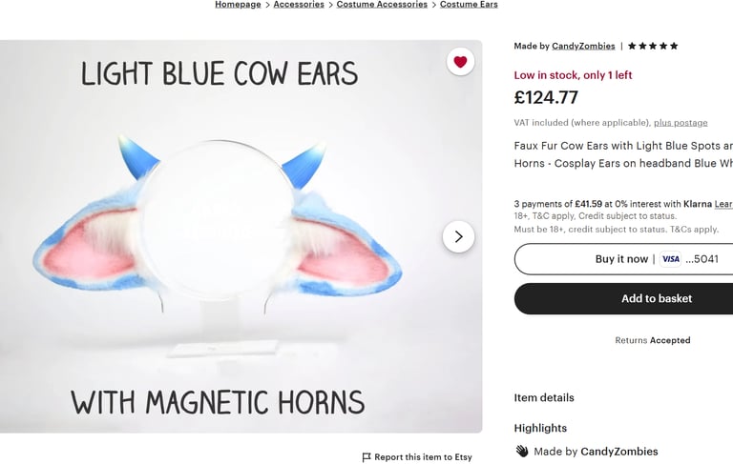Click the five-star rating icons
Image resolution: width=733 pixels, height=464 pixels.
pos(653,46)
